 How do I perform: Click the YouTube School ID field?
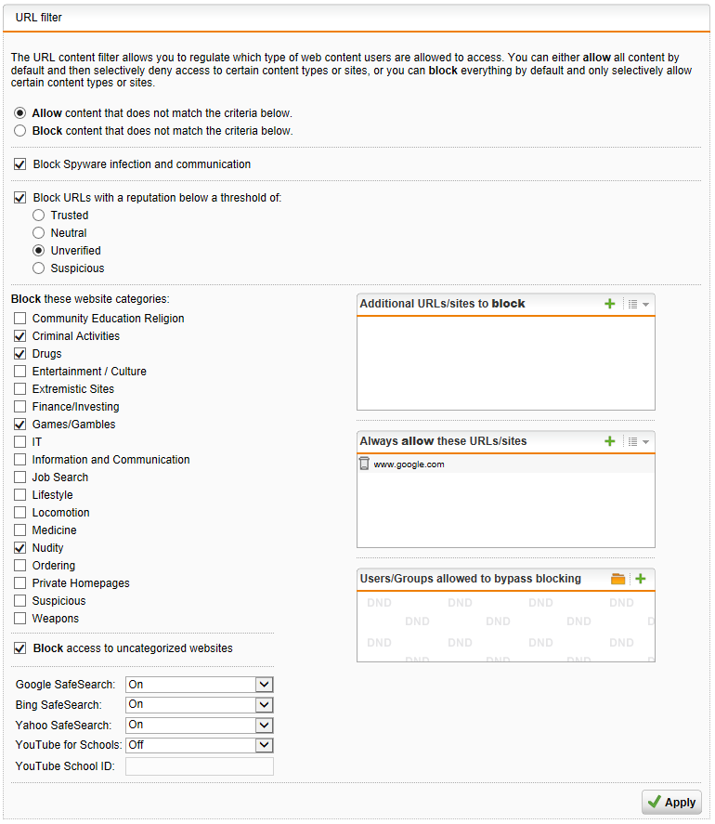[x=199, y=765]
